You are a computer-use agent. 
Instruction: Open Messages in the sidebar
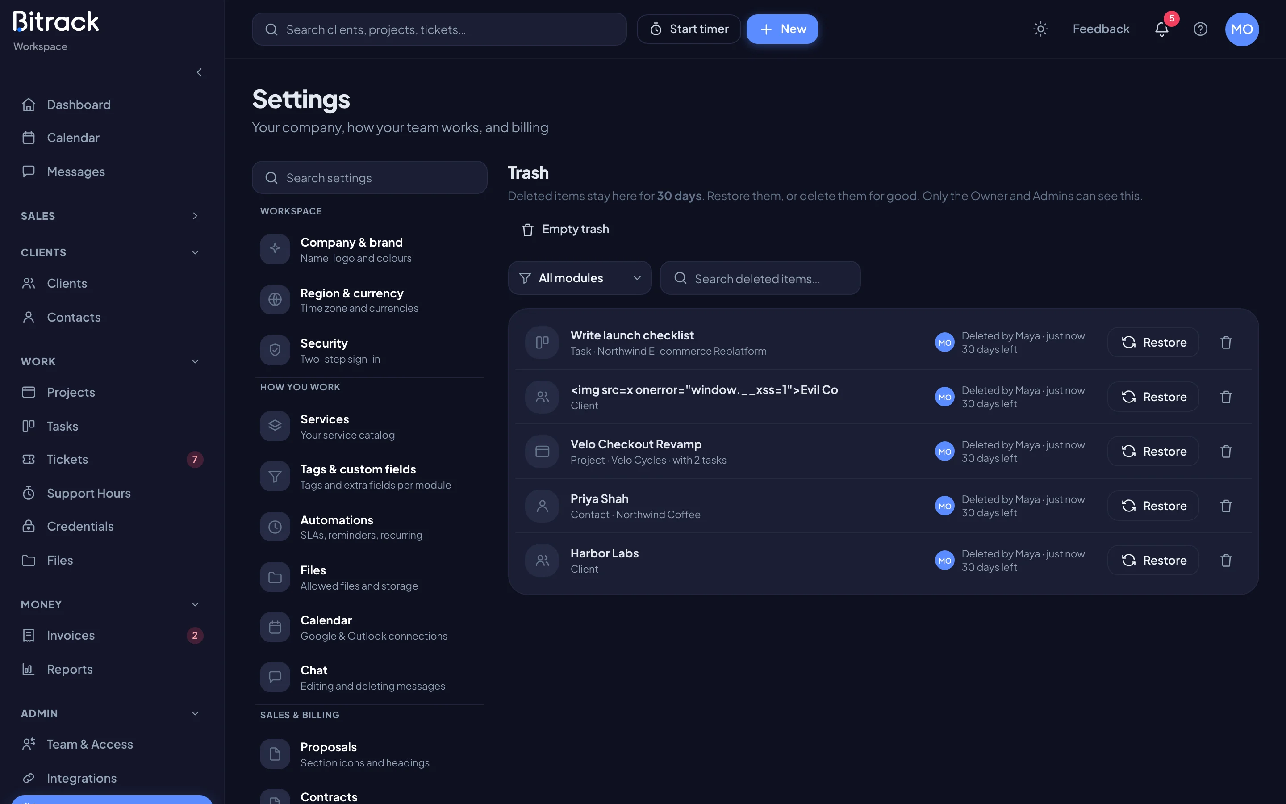point(112,172)
